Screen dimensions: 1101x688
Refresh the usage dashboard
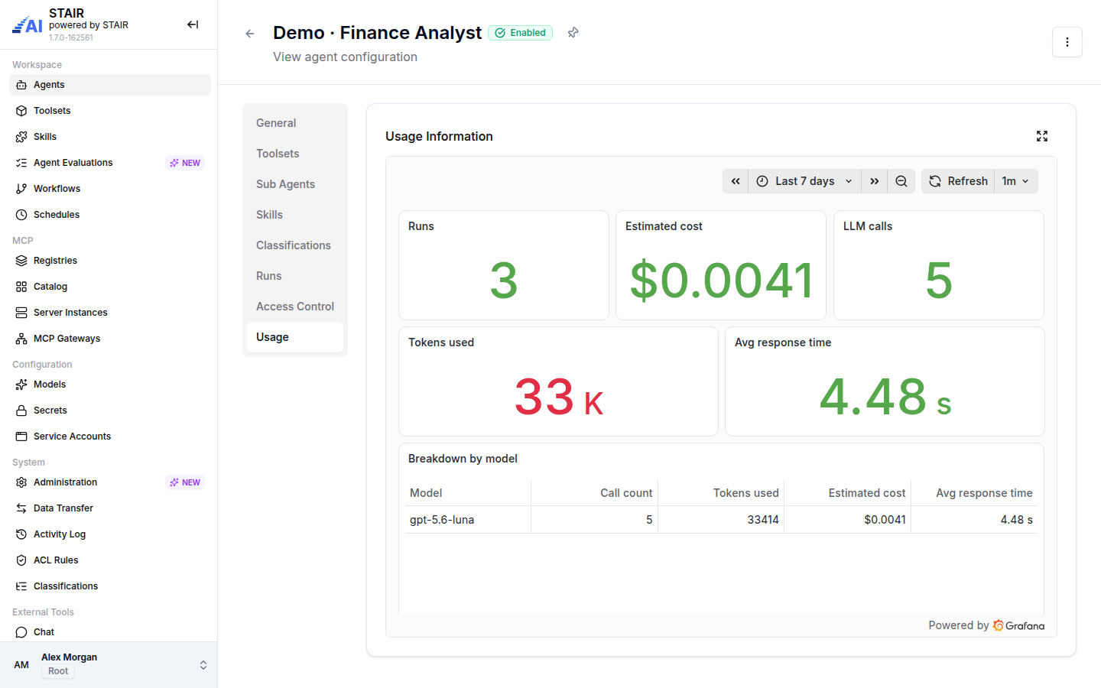pyautogui.click(x=958, y=181)
